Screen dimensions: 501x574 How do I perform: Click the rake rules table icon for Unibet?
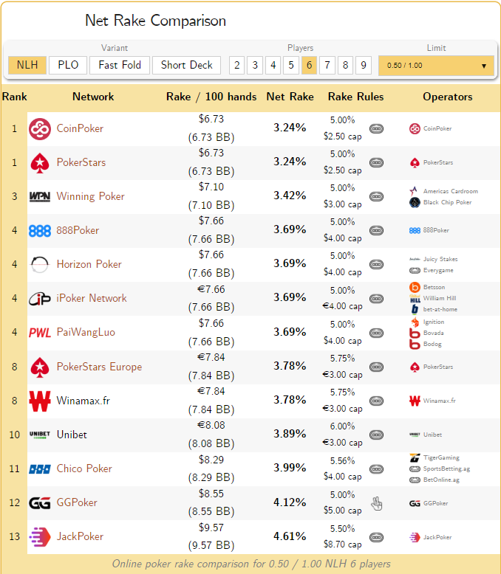(376, 435)
